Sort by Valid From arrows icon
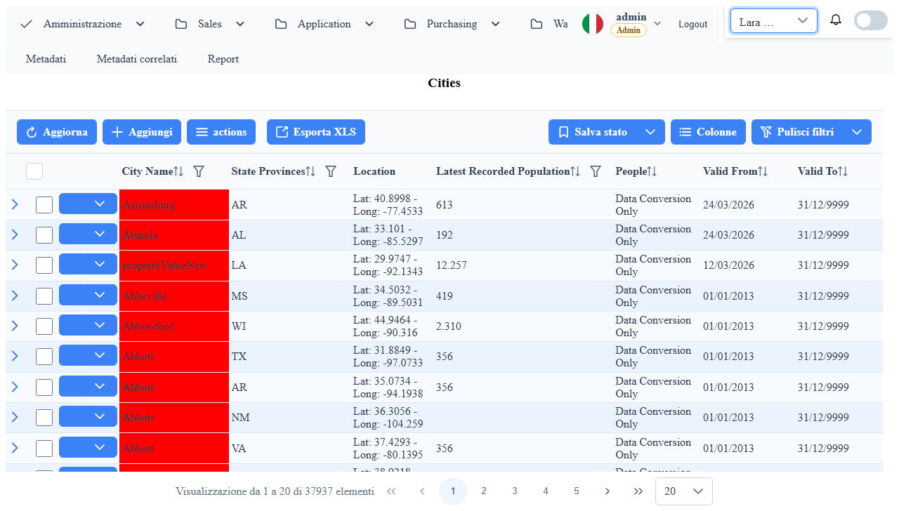Screen dimensions: 899x511 click(763, 171)
